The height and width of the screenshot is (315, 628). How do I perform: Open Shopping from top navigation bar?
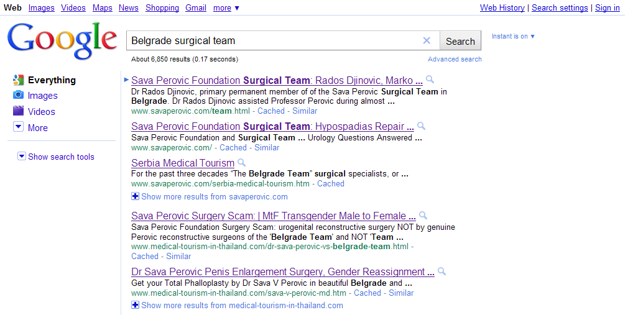[x=162, y=8]
